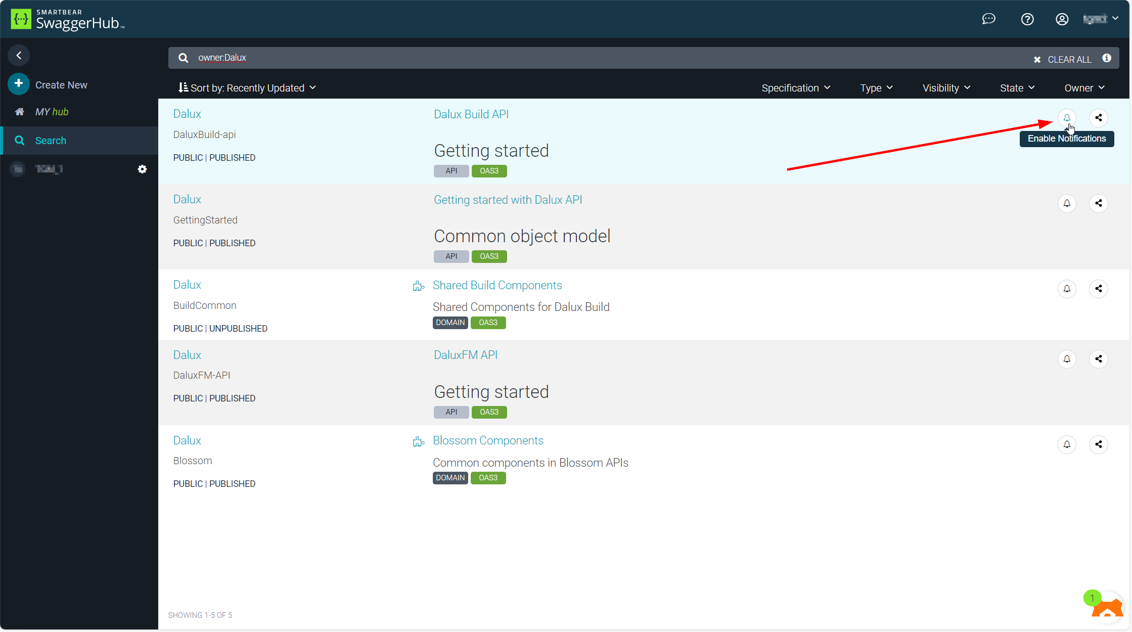Click the info icon in search bar
The width and height of the screenshot is (1132, 632).
(x=1106, y=58)
